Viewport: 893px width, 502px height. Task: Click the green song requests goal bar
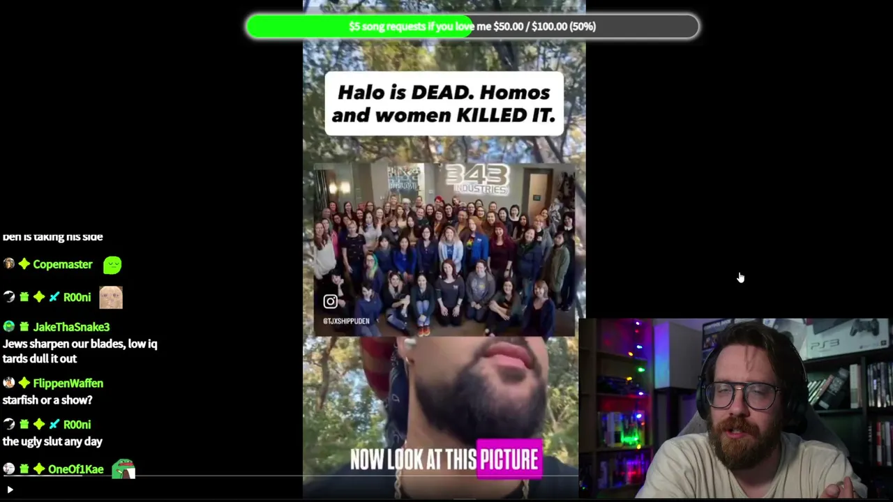[472, 26]
